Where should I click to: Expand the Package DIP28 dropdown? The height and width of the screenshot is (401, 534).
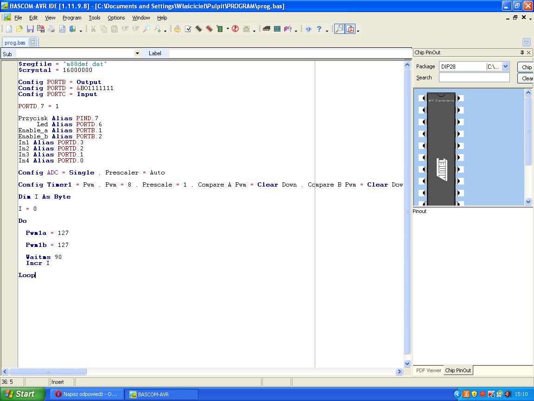click(505, 66)
